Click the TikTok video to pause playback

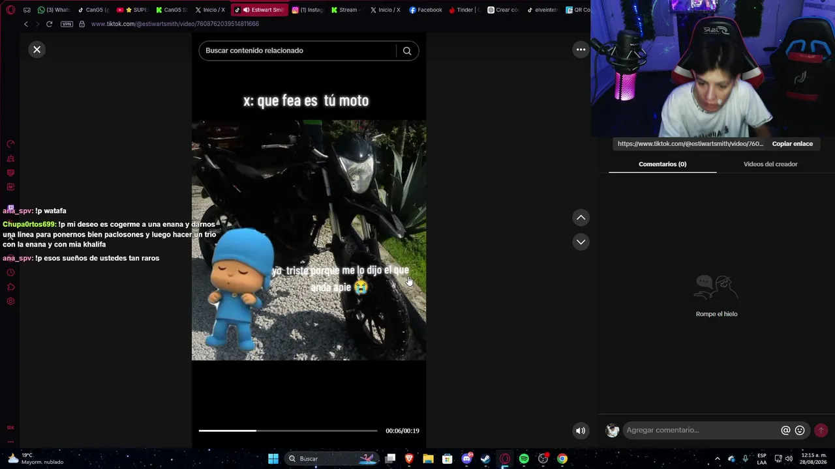pyautogui.click(x=309, y=240)
